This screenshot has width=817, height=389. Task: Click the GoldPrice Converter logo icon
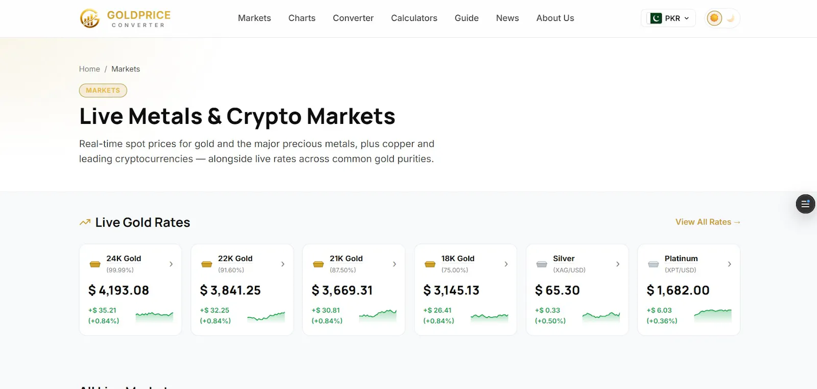[89, 18]
